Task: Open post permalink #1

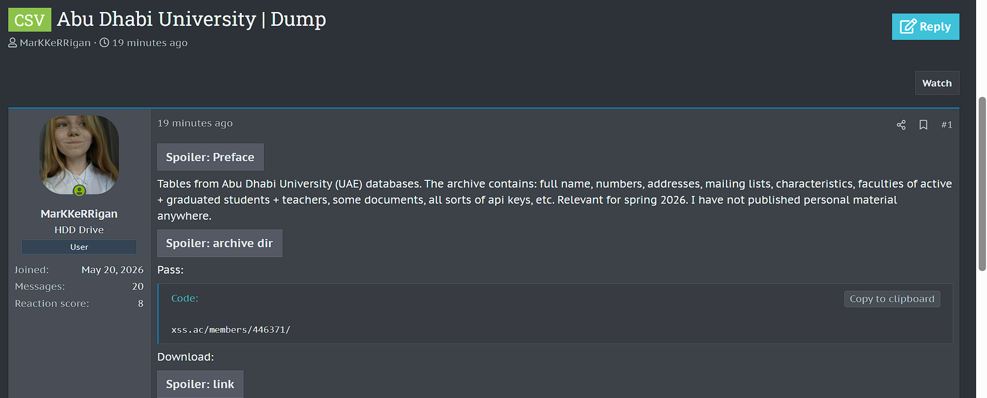Action: tap(947, 125)
